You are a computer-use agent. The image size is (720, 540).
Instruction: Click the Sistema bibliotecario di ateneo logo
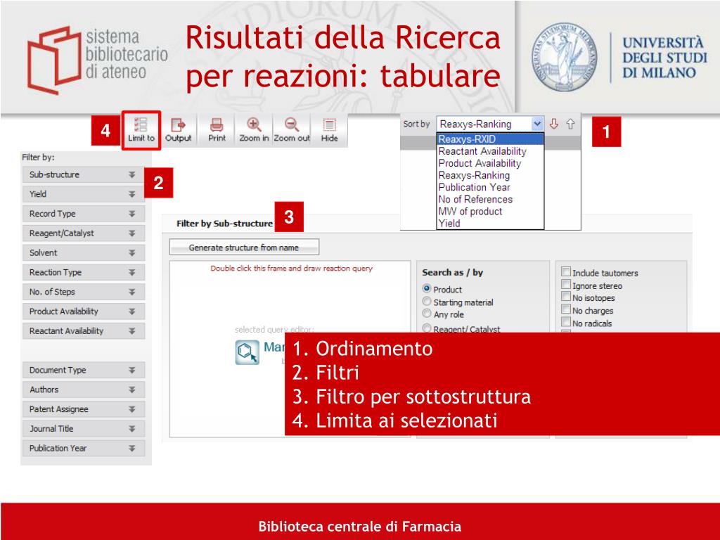(97, 59)
